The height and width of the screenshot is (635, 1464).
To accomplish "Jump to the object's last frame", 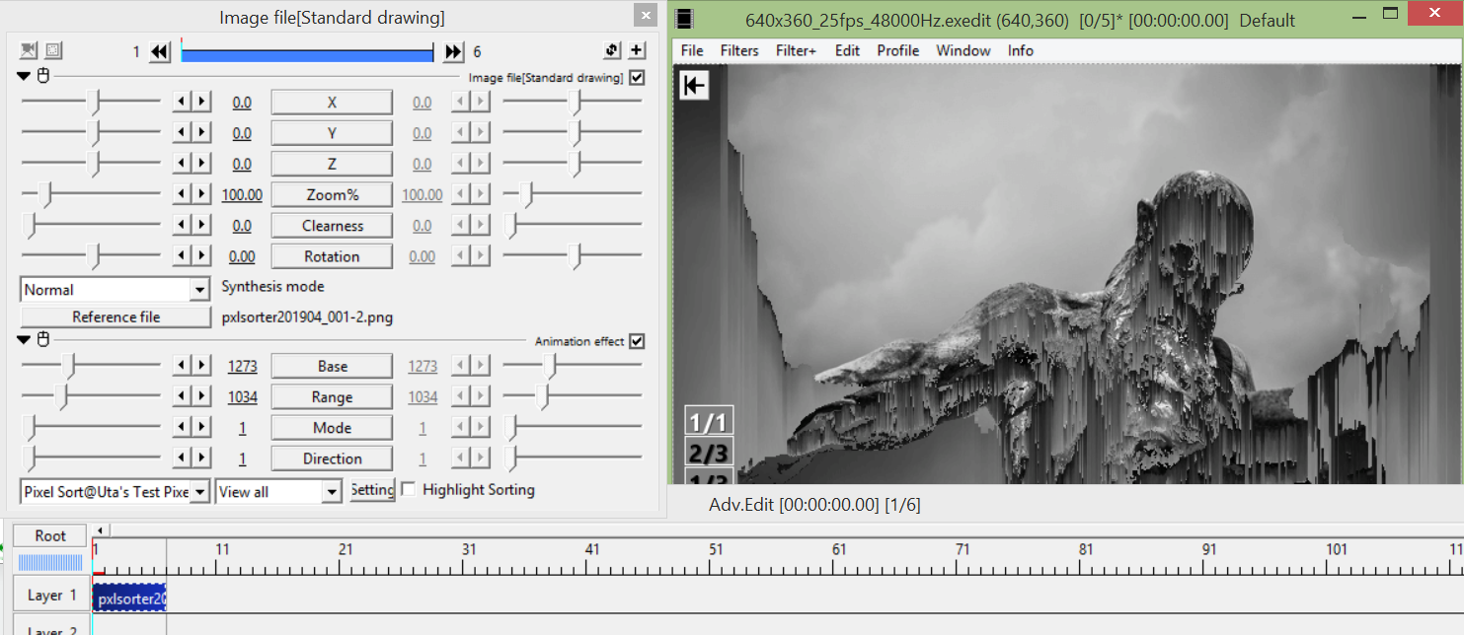I will pyautogui.click(x=453, y=52).
